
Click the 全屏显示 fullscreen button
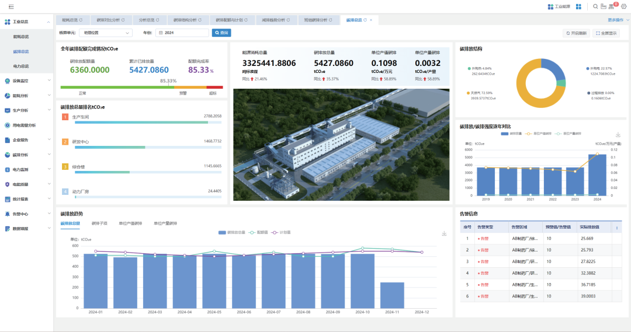[x=606, y=33]
